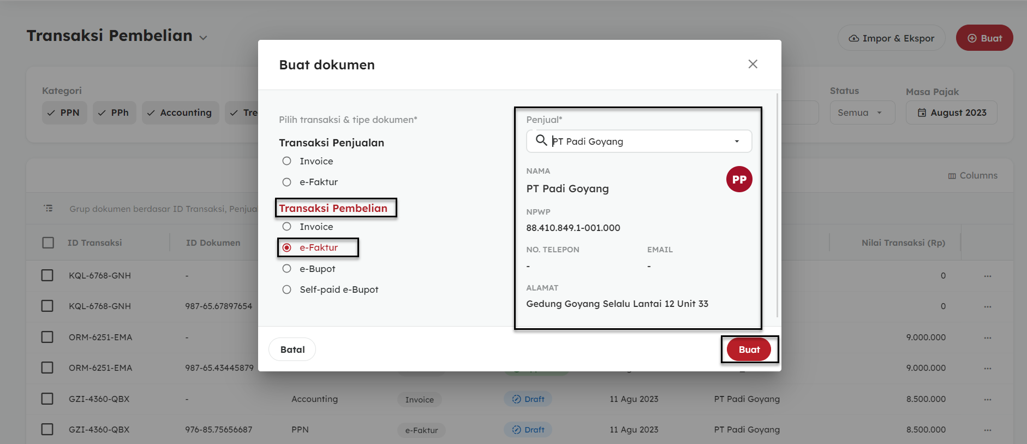Toggle the Accounting category filter
Image resolution: width=1027 pixels, height=444 pixels.
click(180, 113)
